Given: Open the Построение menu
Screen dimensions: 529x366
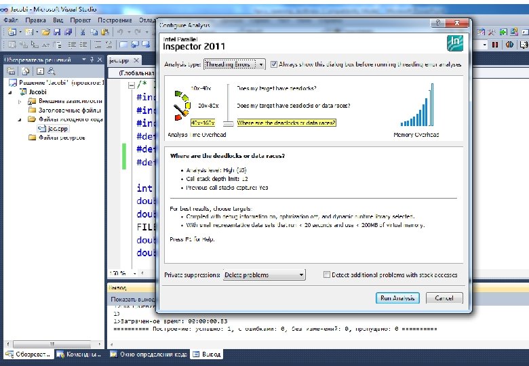Looking at the screenshot, I should [x=115, y=20].
